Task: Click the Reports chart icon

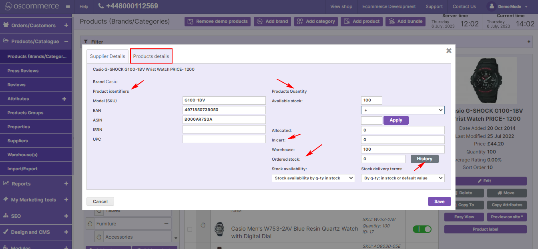Action: coord(6,183)
